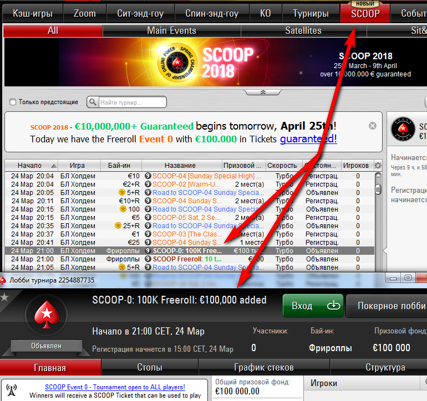
Task: Enable Только предстоящие checkbox
Action: coord(13,102)
